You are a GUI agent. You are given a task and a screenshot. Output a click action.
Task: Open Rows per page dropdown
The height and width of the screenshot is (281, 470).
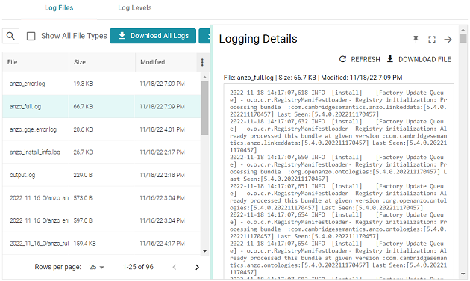pos(97,267)
